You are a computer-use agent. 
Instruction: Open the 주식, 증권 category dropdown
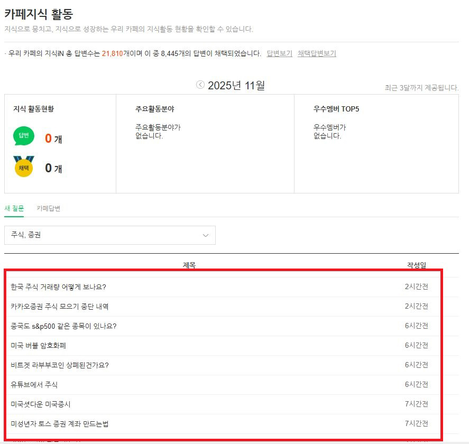point(110,235)
